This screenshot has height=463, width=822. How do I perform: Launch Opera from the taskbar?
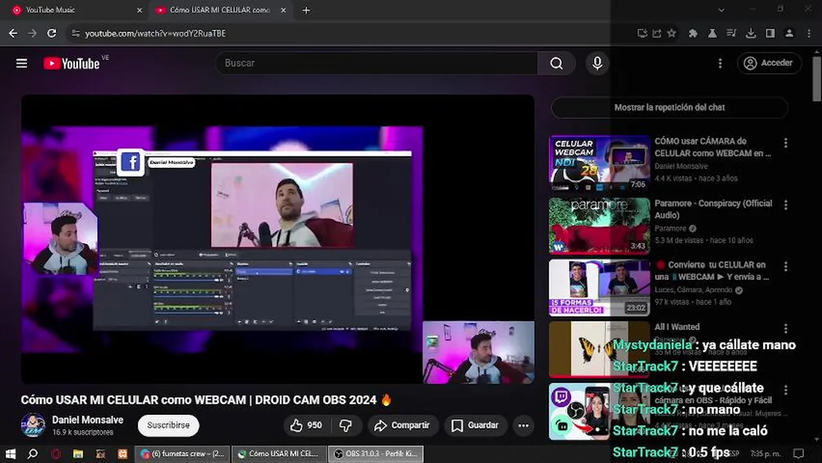[x=56, y=453]
